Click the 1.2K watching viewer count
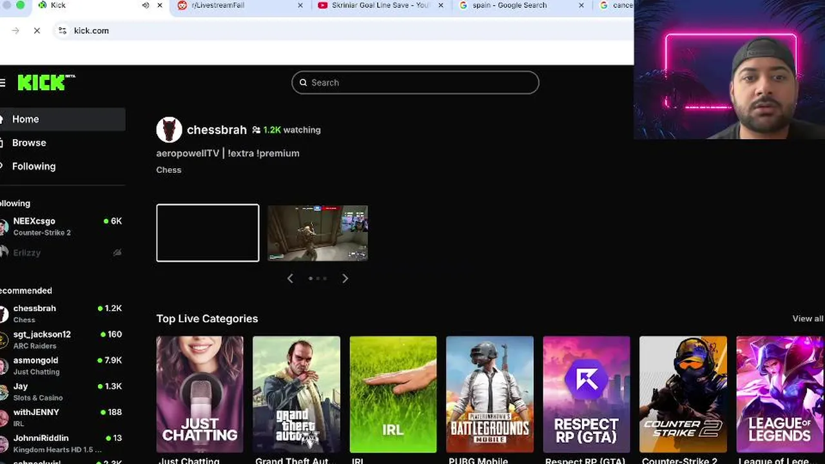The image size is (825, 464). point(286,130)
